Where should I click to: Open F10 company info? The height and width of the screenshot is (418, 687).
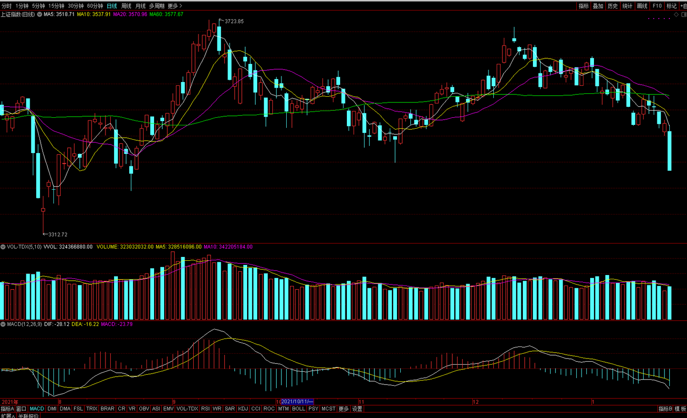[657, 6]
